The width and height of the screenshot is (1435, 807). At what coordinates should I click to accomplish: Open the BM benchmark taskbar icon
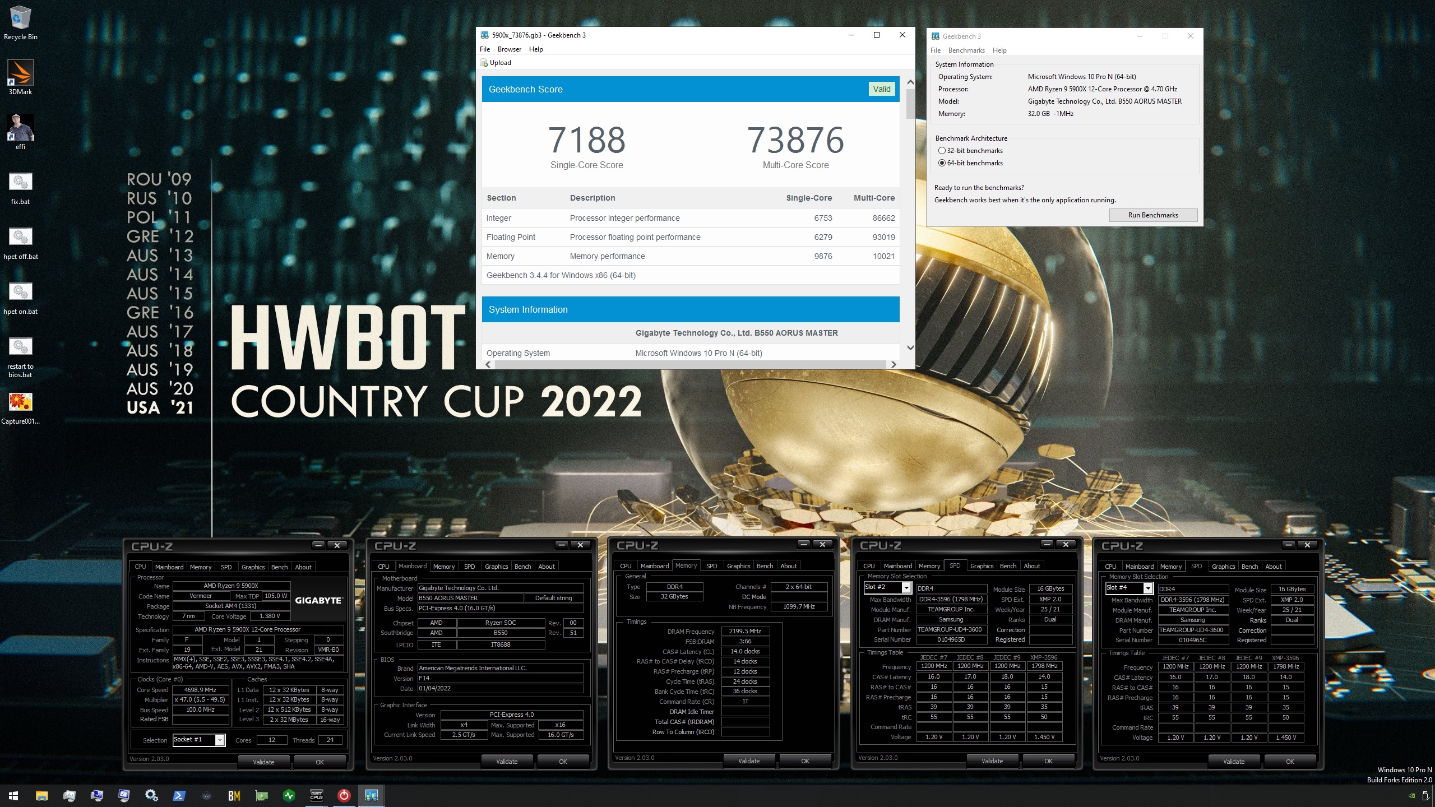coord(234,795)
